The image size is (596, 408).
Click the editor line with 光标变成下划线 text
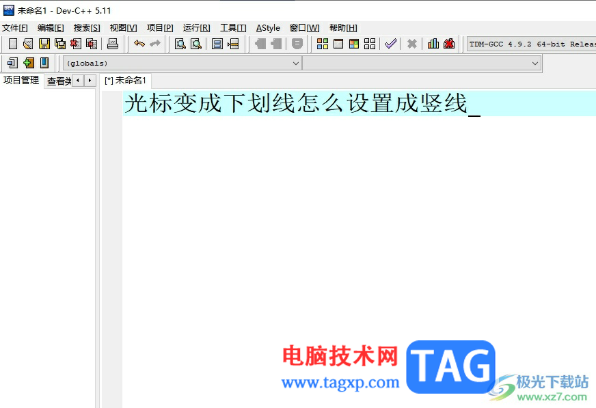point(359,103)
